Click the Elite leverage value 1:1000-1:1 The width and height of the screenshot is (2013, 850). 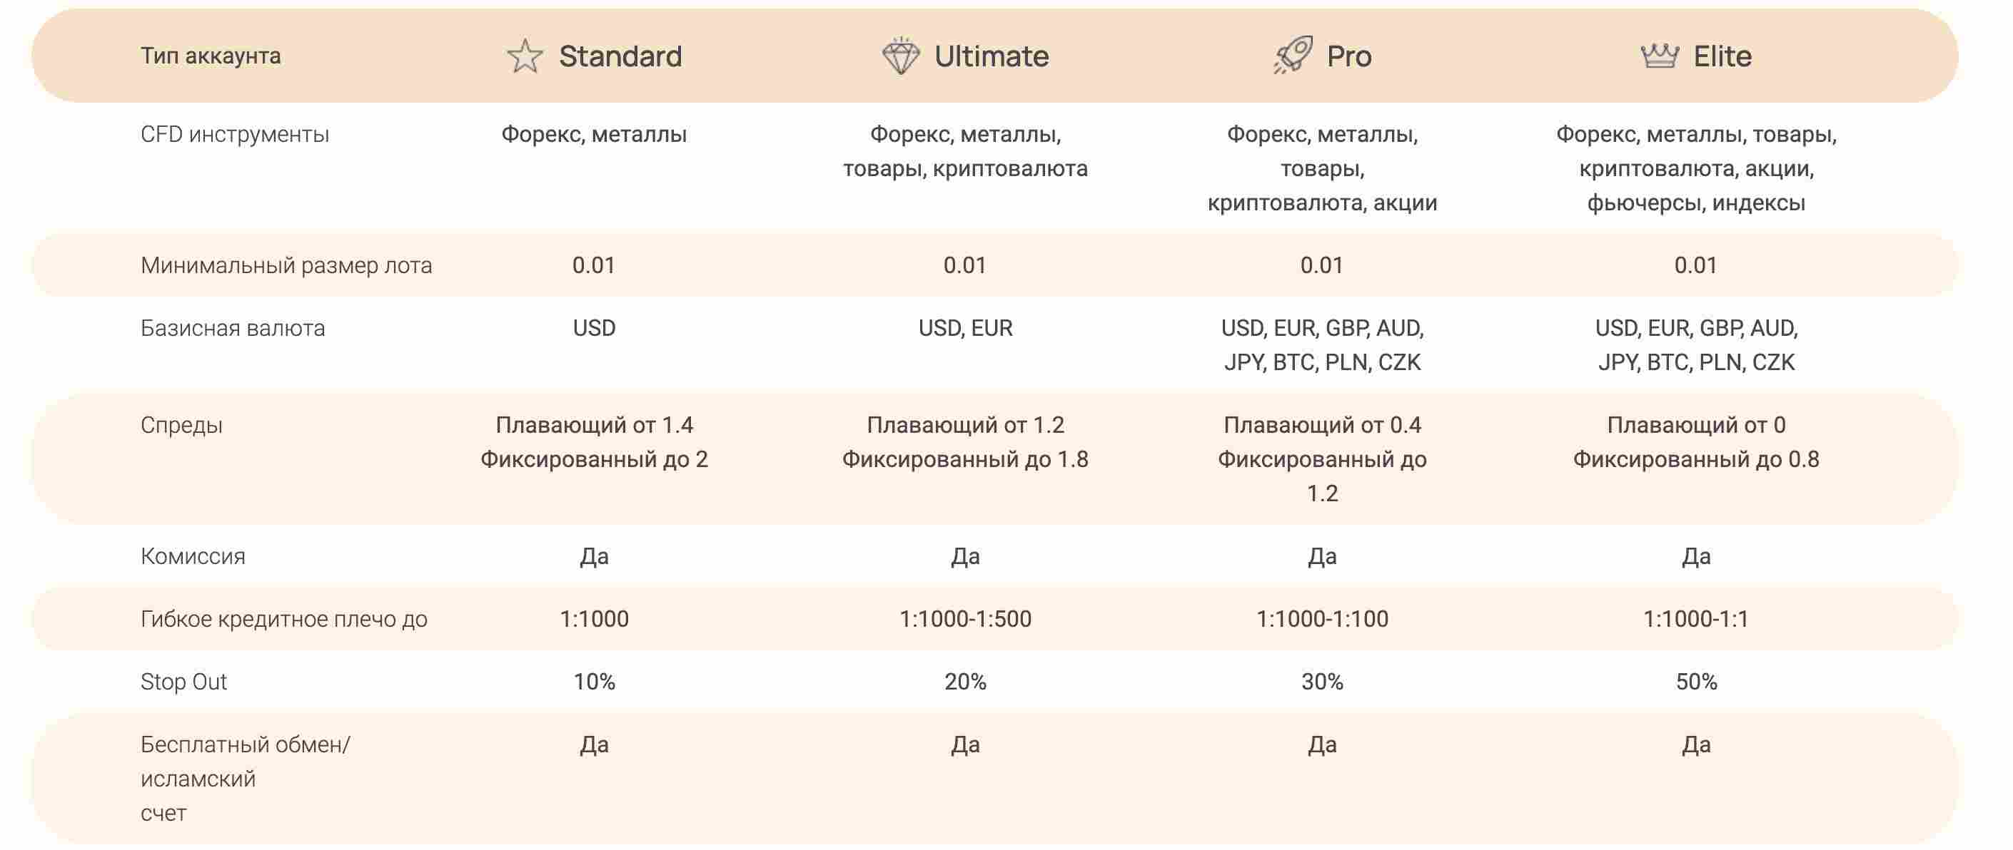click(1696, 619)
